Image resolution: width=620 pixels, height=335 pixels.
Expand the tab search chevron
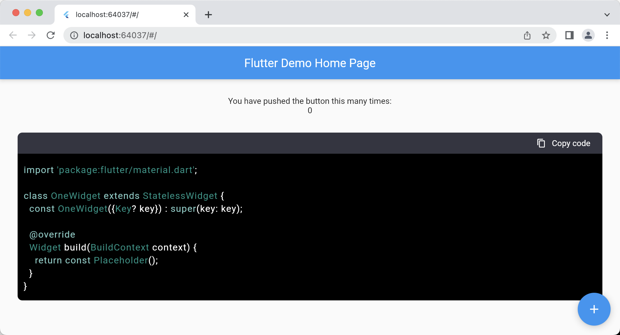pos(607,15)
